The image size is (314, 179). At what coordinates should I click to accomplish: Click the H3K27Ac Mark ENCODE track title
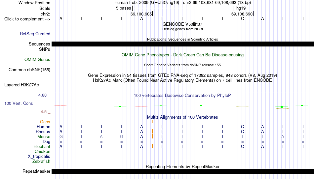(182, 80)
